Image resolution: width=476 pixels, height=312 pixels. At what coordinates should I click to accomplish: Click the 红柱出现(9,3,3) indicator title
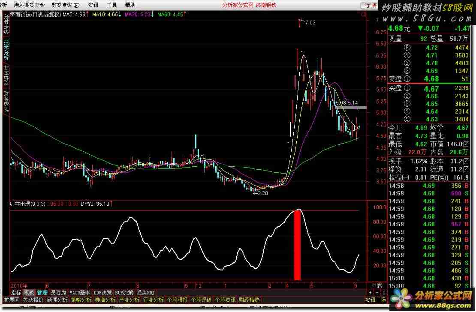(x=27, y=204)
